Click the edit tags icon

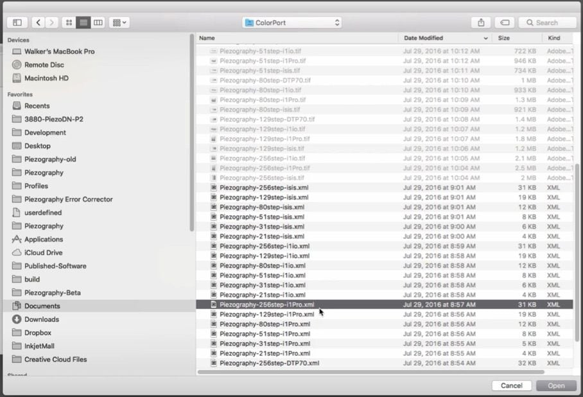click(505, 22)
